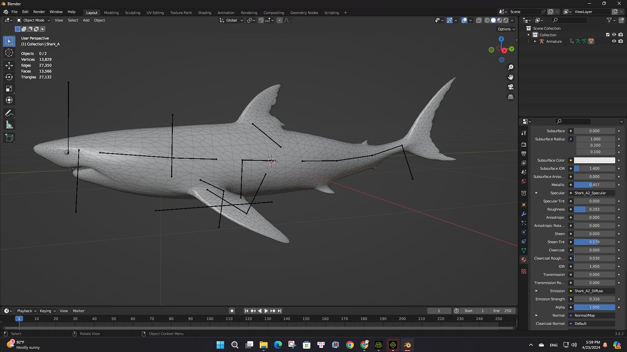Toggle proportional editing in viewport header
Screen dimensions: 627x352
click(280, 20)
